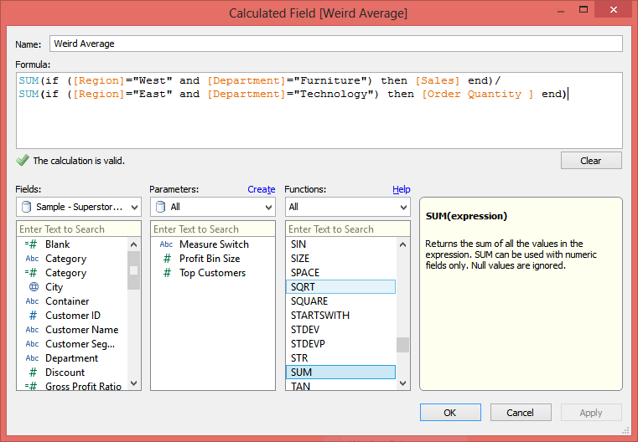Open the Create parameter link
638x442 pixels.
[x=262, y=190]
